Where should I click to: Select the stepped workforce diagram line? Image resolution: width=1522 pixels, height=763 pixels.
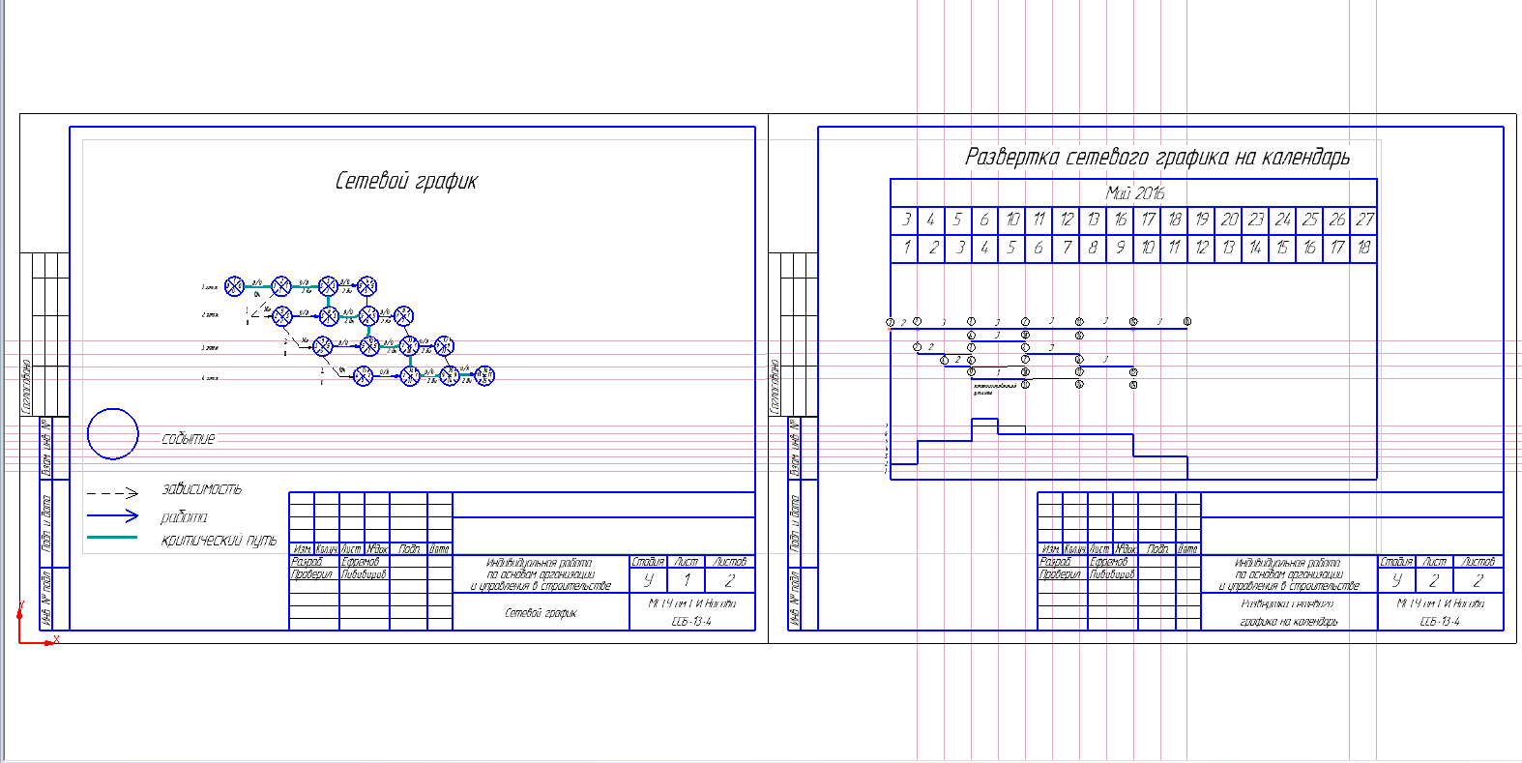1039,448
